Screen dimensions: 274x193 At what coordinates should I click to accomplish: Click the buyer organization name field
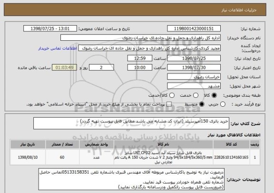(140, 37)
